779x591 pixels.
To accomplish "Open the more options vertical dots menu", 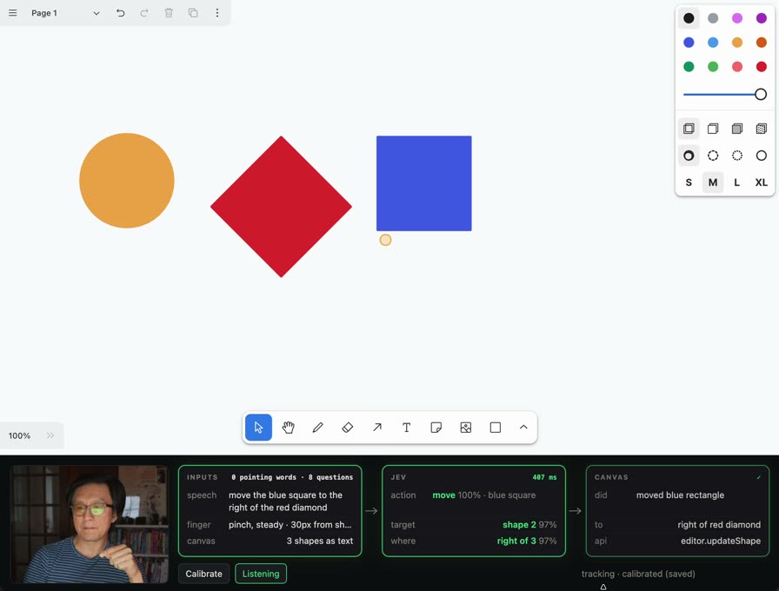I will coord(217,13).
